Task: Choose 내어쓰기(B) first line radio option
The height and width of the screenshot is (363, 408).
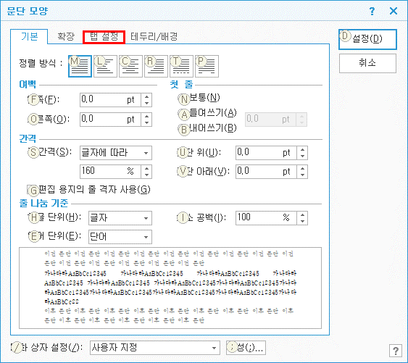Action: pos(207,129)
